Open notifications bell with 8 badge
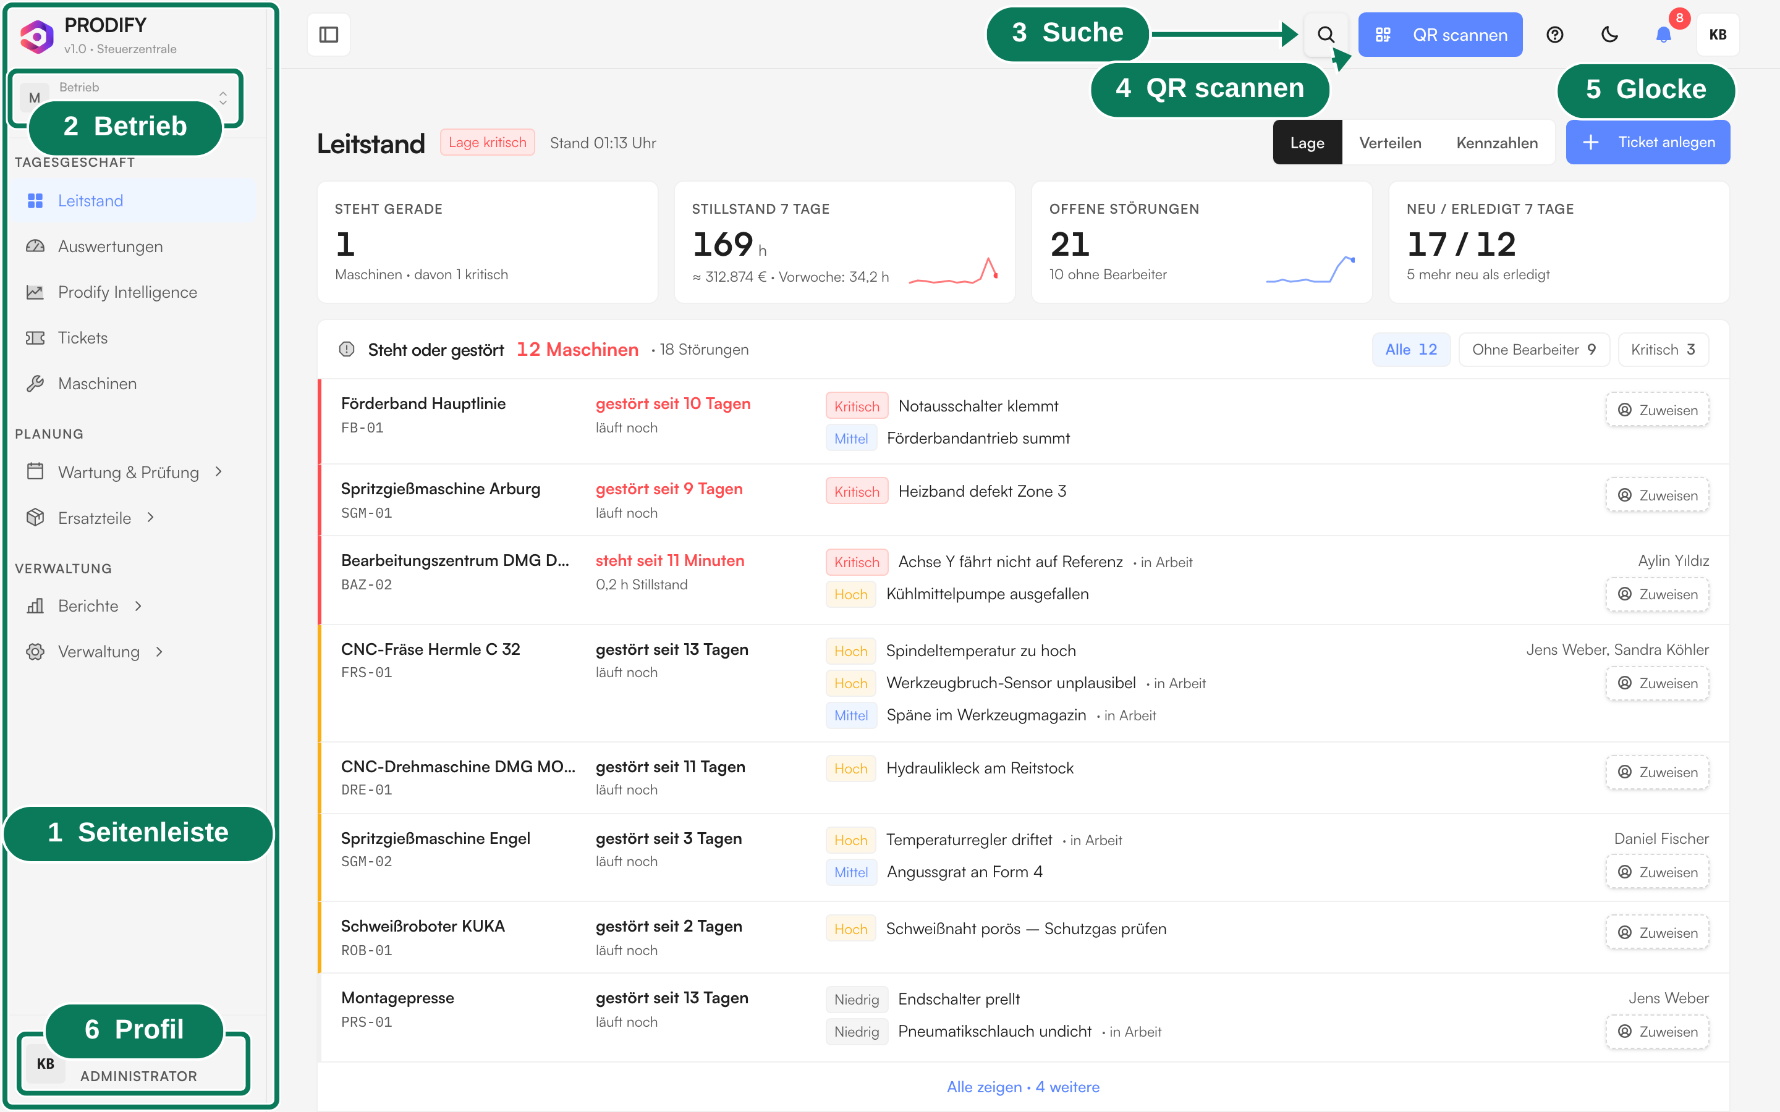This screenshot has width=1780, height=1112. [1664, 35]
